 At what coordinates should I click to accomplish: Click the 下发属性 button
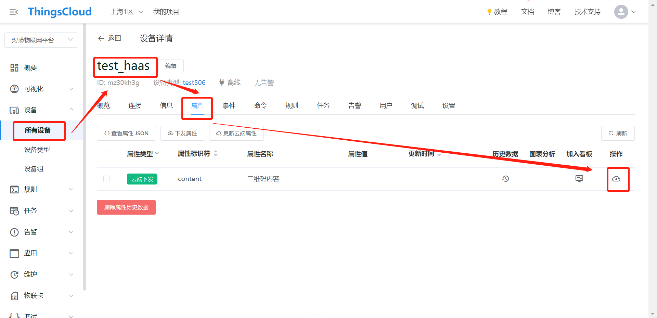click(182, 133)
